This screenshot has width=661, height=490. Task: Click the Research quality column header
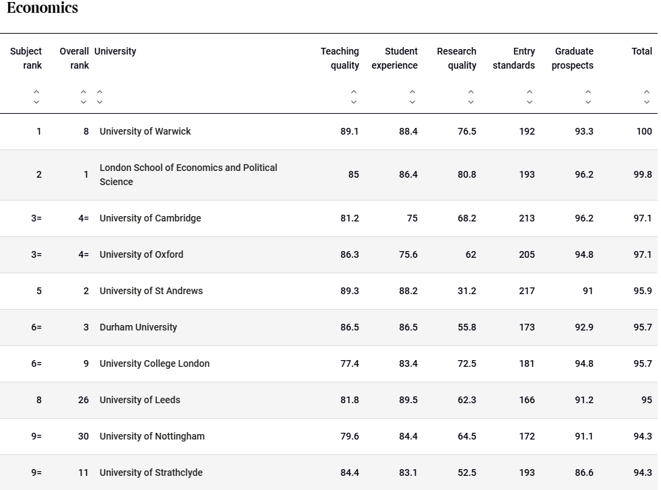pyautogui.click(x=457, y=58)
